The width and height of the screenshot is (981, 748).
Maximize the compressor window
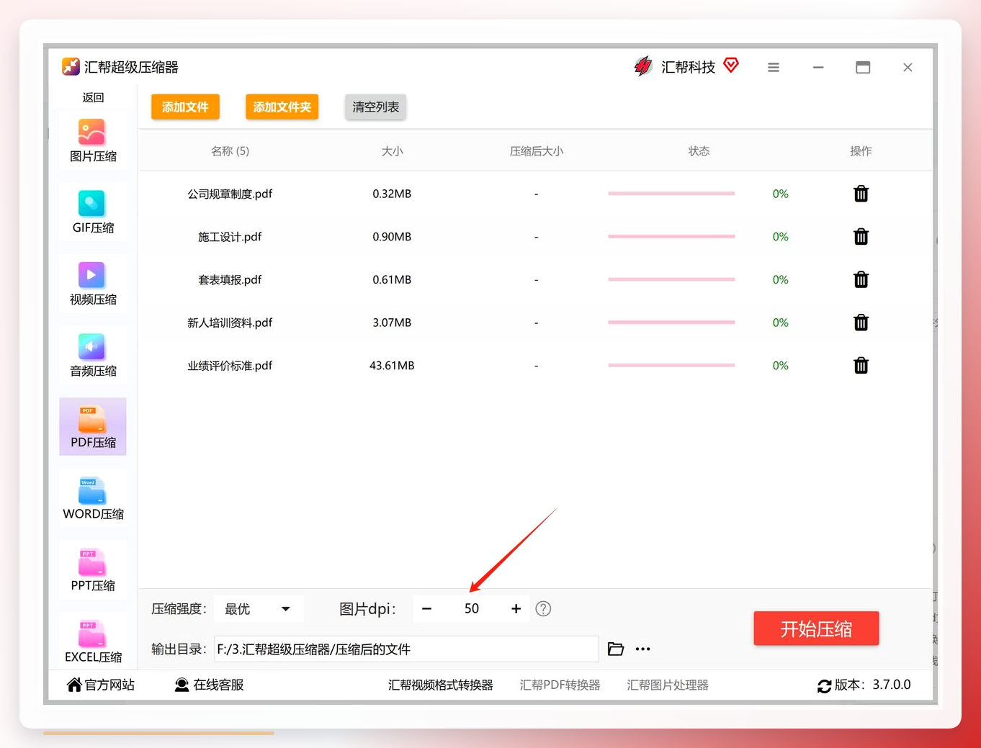(863, 67)
